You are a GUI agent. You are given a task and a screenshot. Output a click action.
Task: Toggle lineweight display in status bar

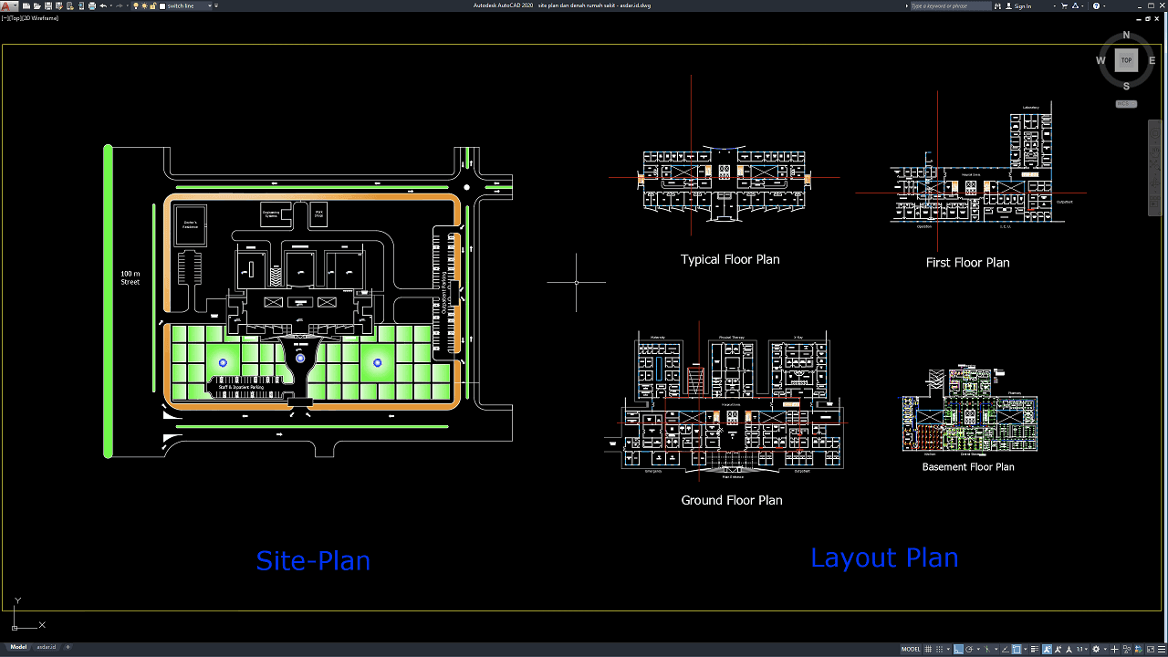(x=1035, y=649)
